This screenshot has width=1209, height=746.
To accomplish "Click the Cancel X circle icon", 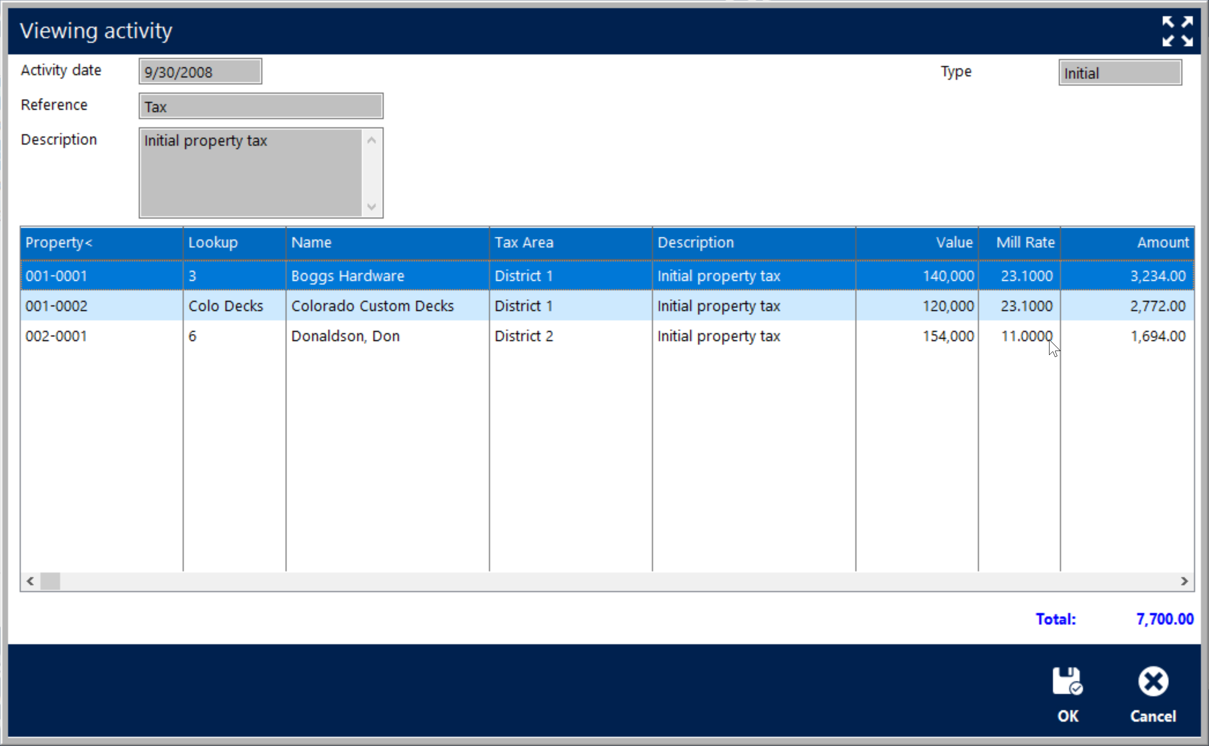I will click(1153, 681).
